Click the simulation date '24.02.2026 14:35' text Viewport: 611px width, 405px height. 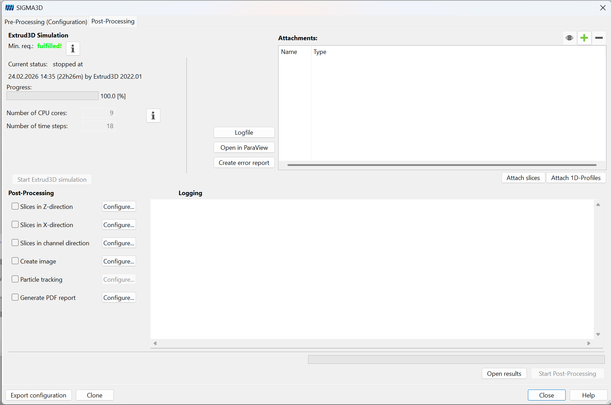click(32, 77)
